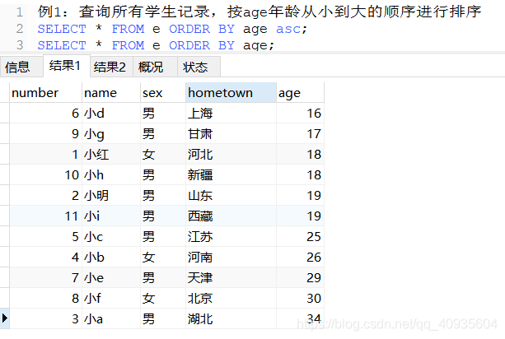Select the name cell 小h
505x339 pixels.
tap(111, 175)
